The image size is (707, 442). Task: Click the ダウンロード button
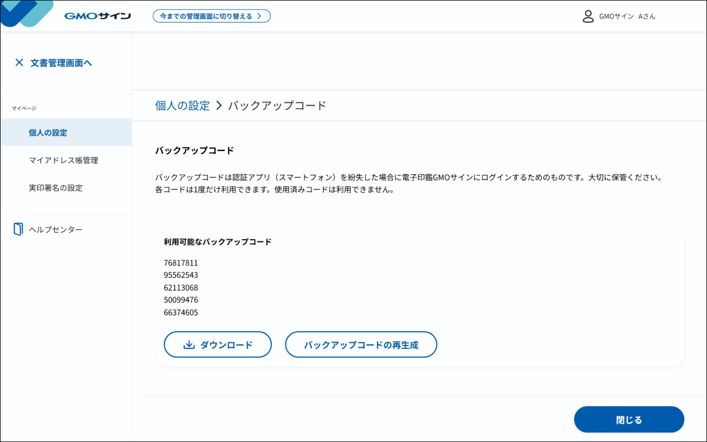click(217, 344)
